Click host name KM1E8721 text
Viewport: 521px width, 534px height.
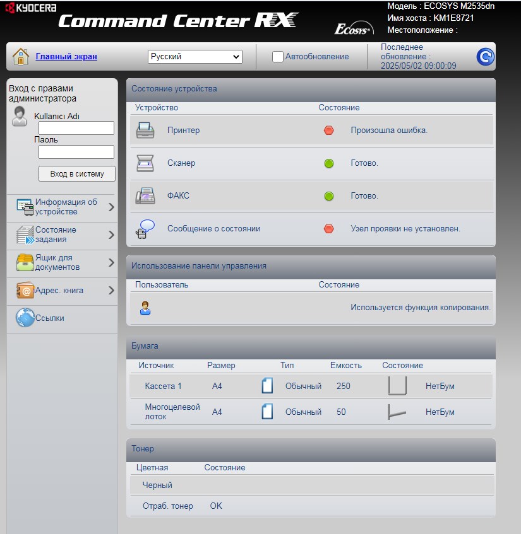453,18
